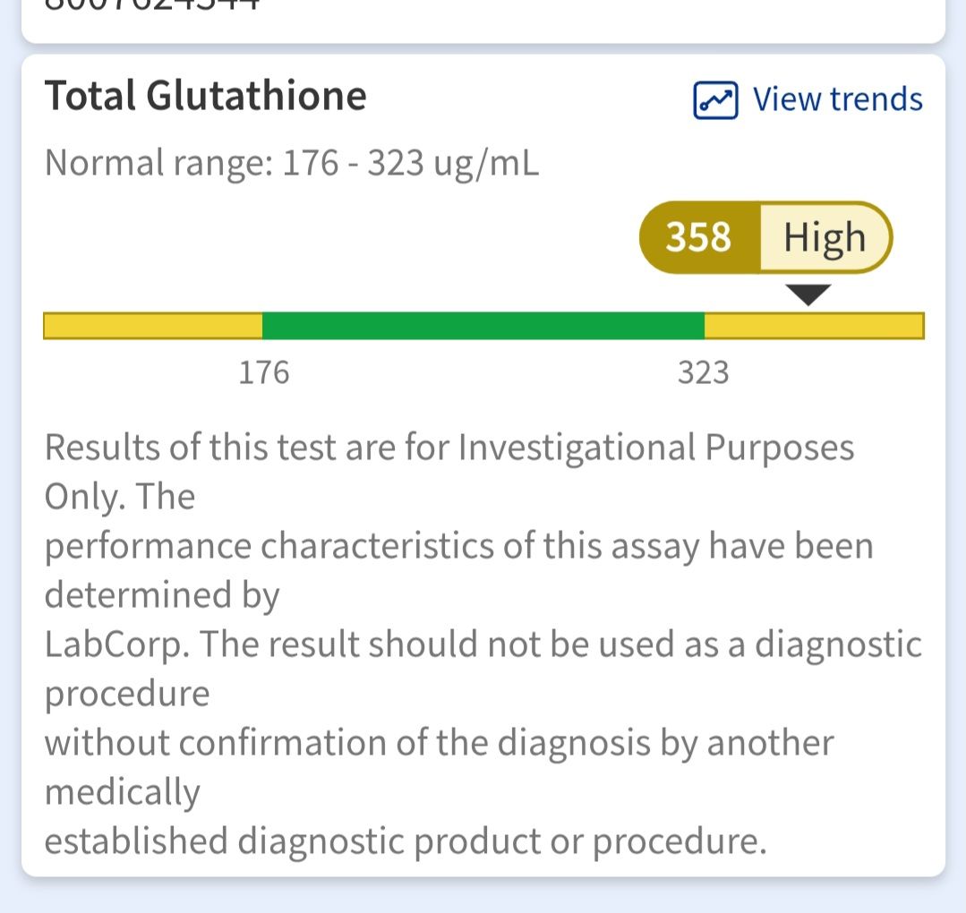This screenshot has width=966, height=913.
Task: Click the trend chart icon
Action: (715, 99)
